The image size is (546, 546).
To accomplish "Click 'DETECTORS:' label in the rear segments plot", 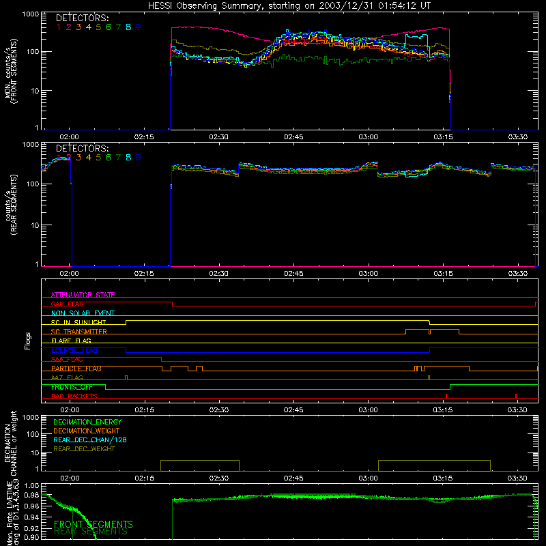I will pyautogui.click(x=82, y=149).
